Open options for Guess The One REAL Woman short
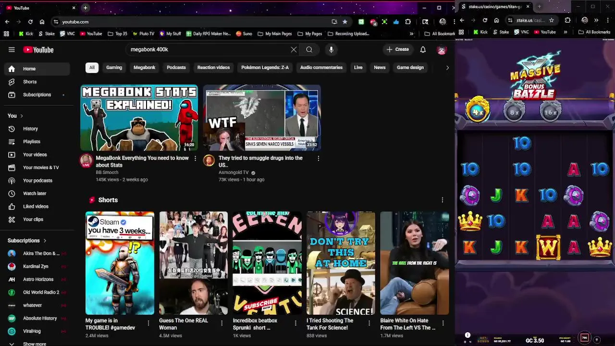 (221, 323)
